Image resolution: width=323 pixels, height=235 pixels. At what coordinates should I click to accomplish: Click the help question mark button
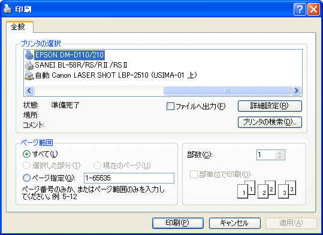point(300,9)
